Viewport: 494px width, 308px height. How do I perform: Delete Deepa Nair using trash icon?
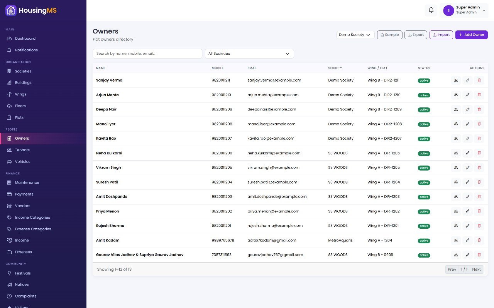click(479, 109)
